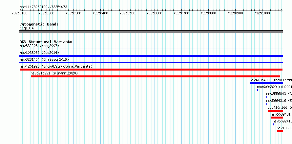The image size is (292, 144).
Task: Select the red dgv410n166 variant bar
Action: [x=275, y=111]
